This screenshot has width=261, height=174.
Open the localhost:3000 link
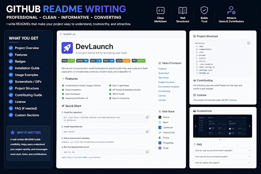77,157
